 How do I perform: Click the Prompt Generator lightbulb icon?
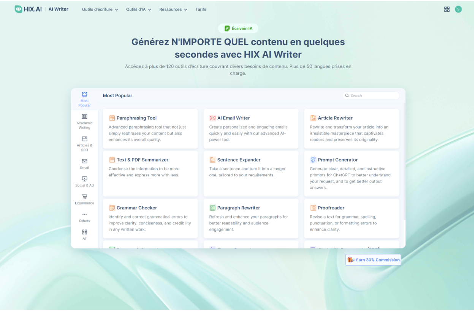tap(313, 160)
